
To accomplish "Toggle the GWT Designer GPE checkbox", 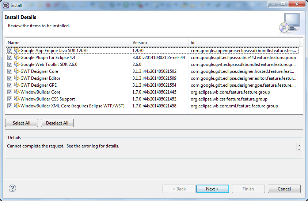I will pos(9,85).
